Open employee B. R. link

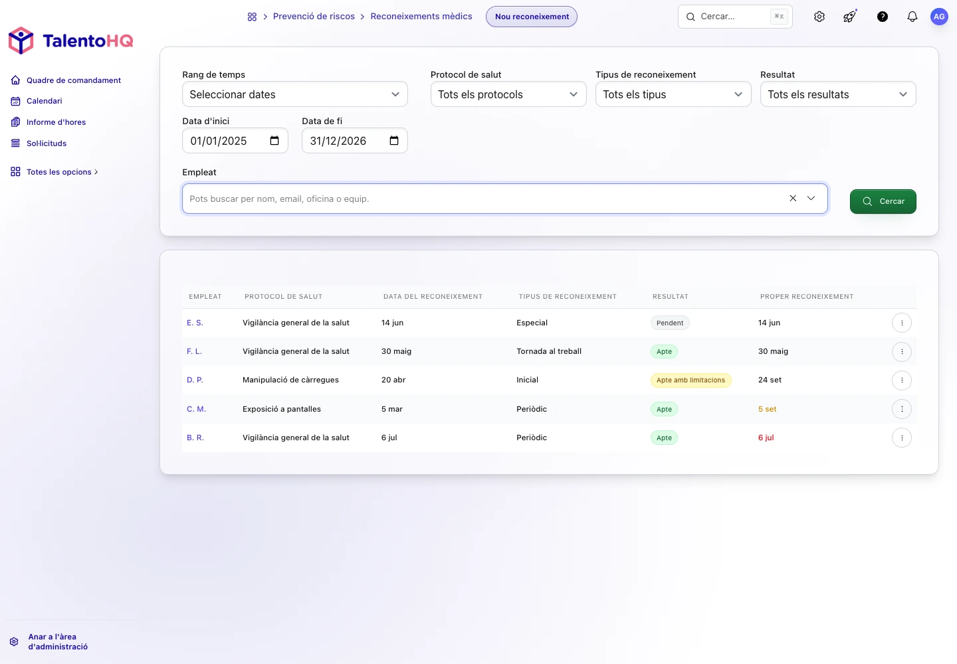195,438
